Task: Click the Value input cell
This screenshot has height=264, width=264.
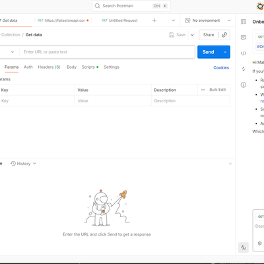Action: point(113,101)
